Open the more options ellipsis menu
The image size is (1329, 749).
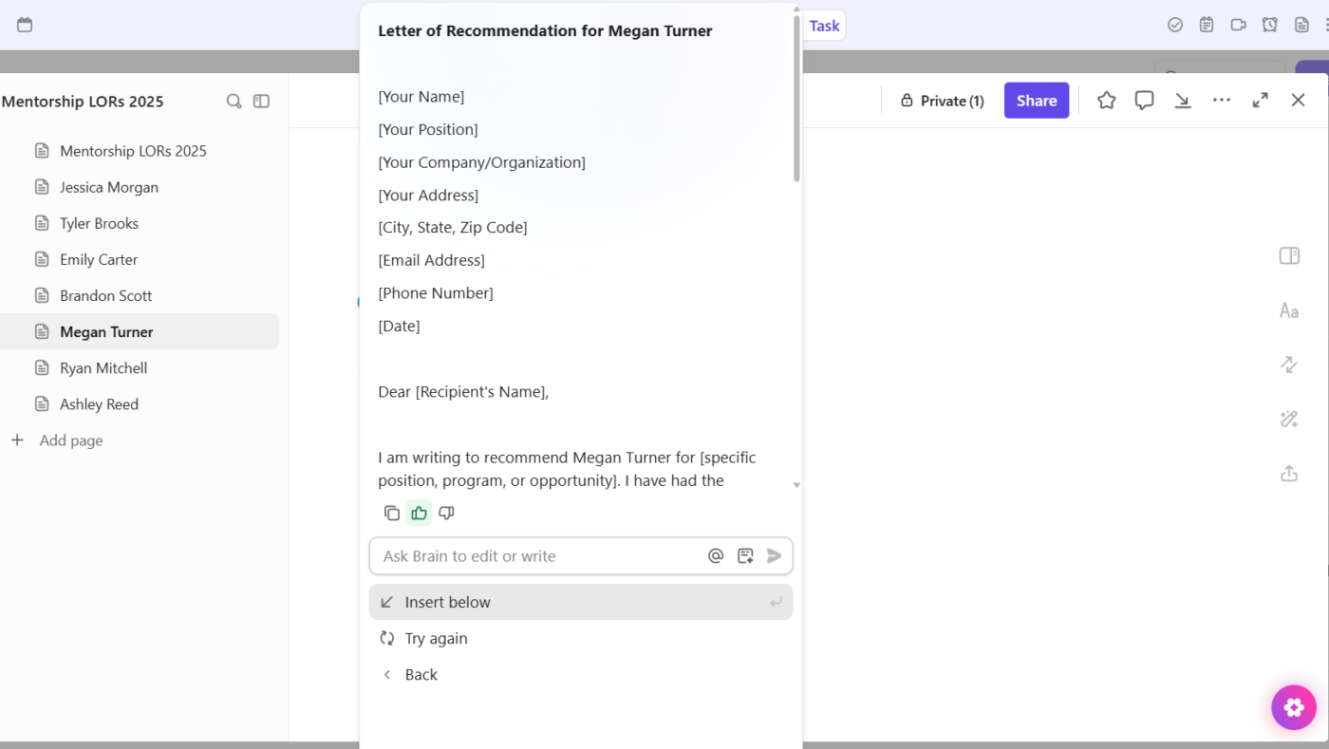[1222, 100]
